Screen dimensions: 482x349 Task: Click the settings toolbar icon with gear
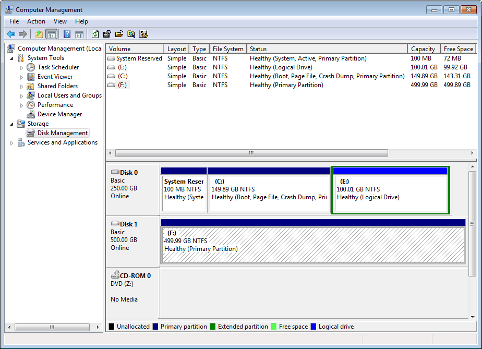(x=143, y=34)
